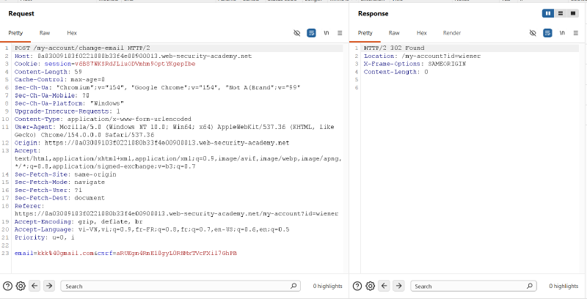Screen dimensions: 587x299
Task: Click Content-Length: 59 header
Action: click(48, 72)
